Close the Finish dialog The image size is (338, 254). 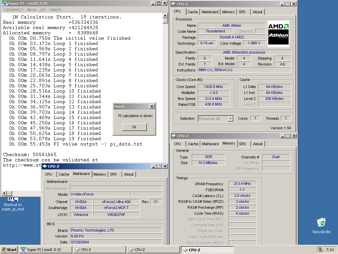click(152, 106)
